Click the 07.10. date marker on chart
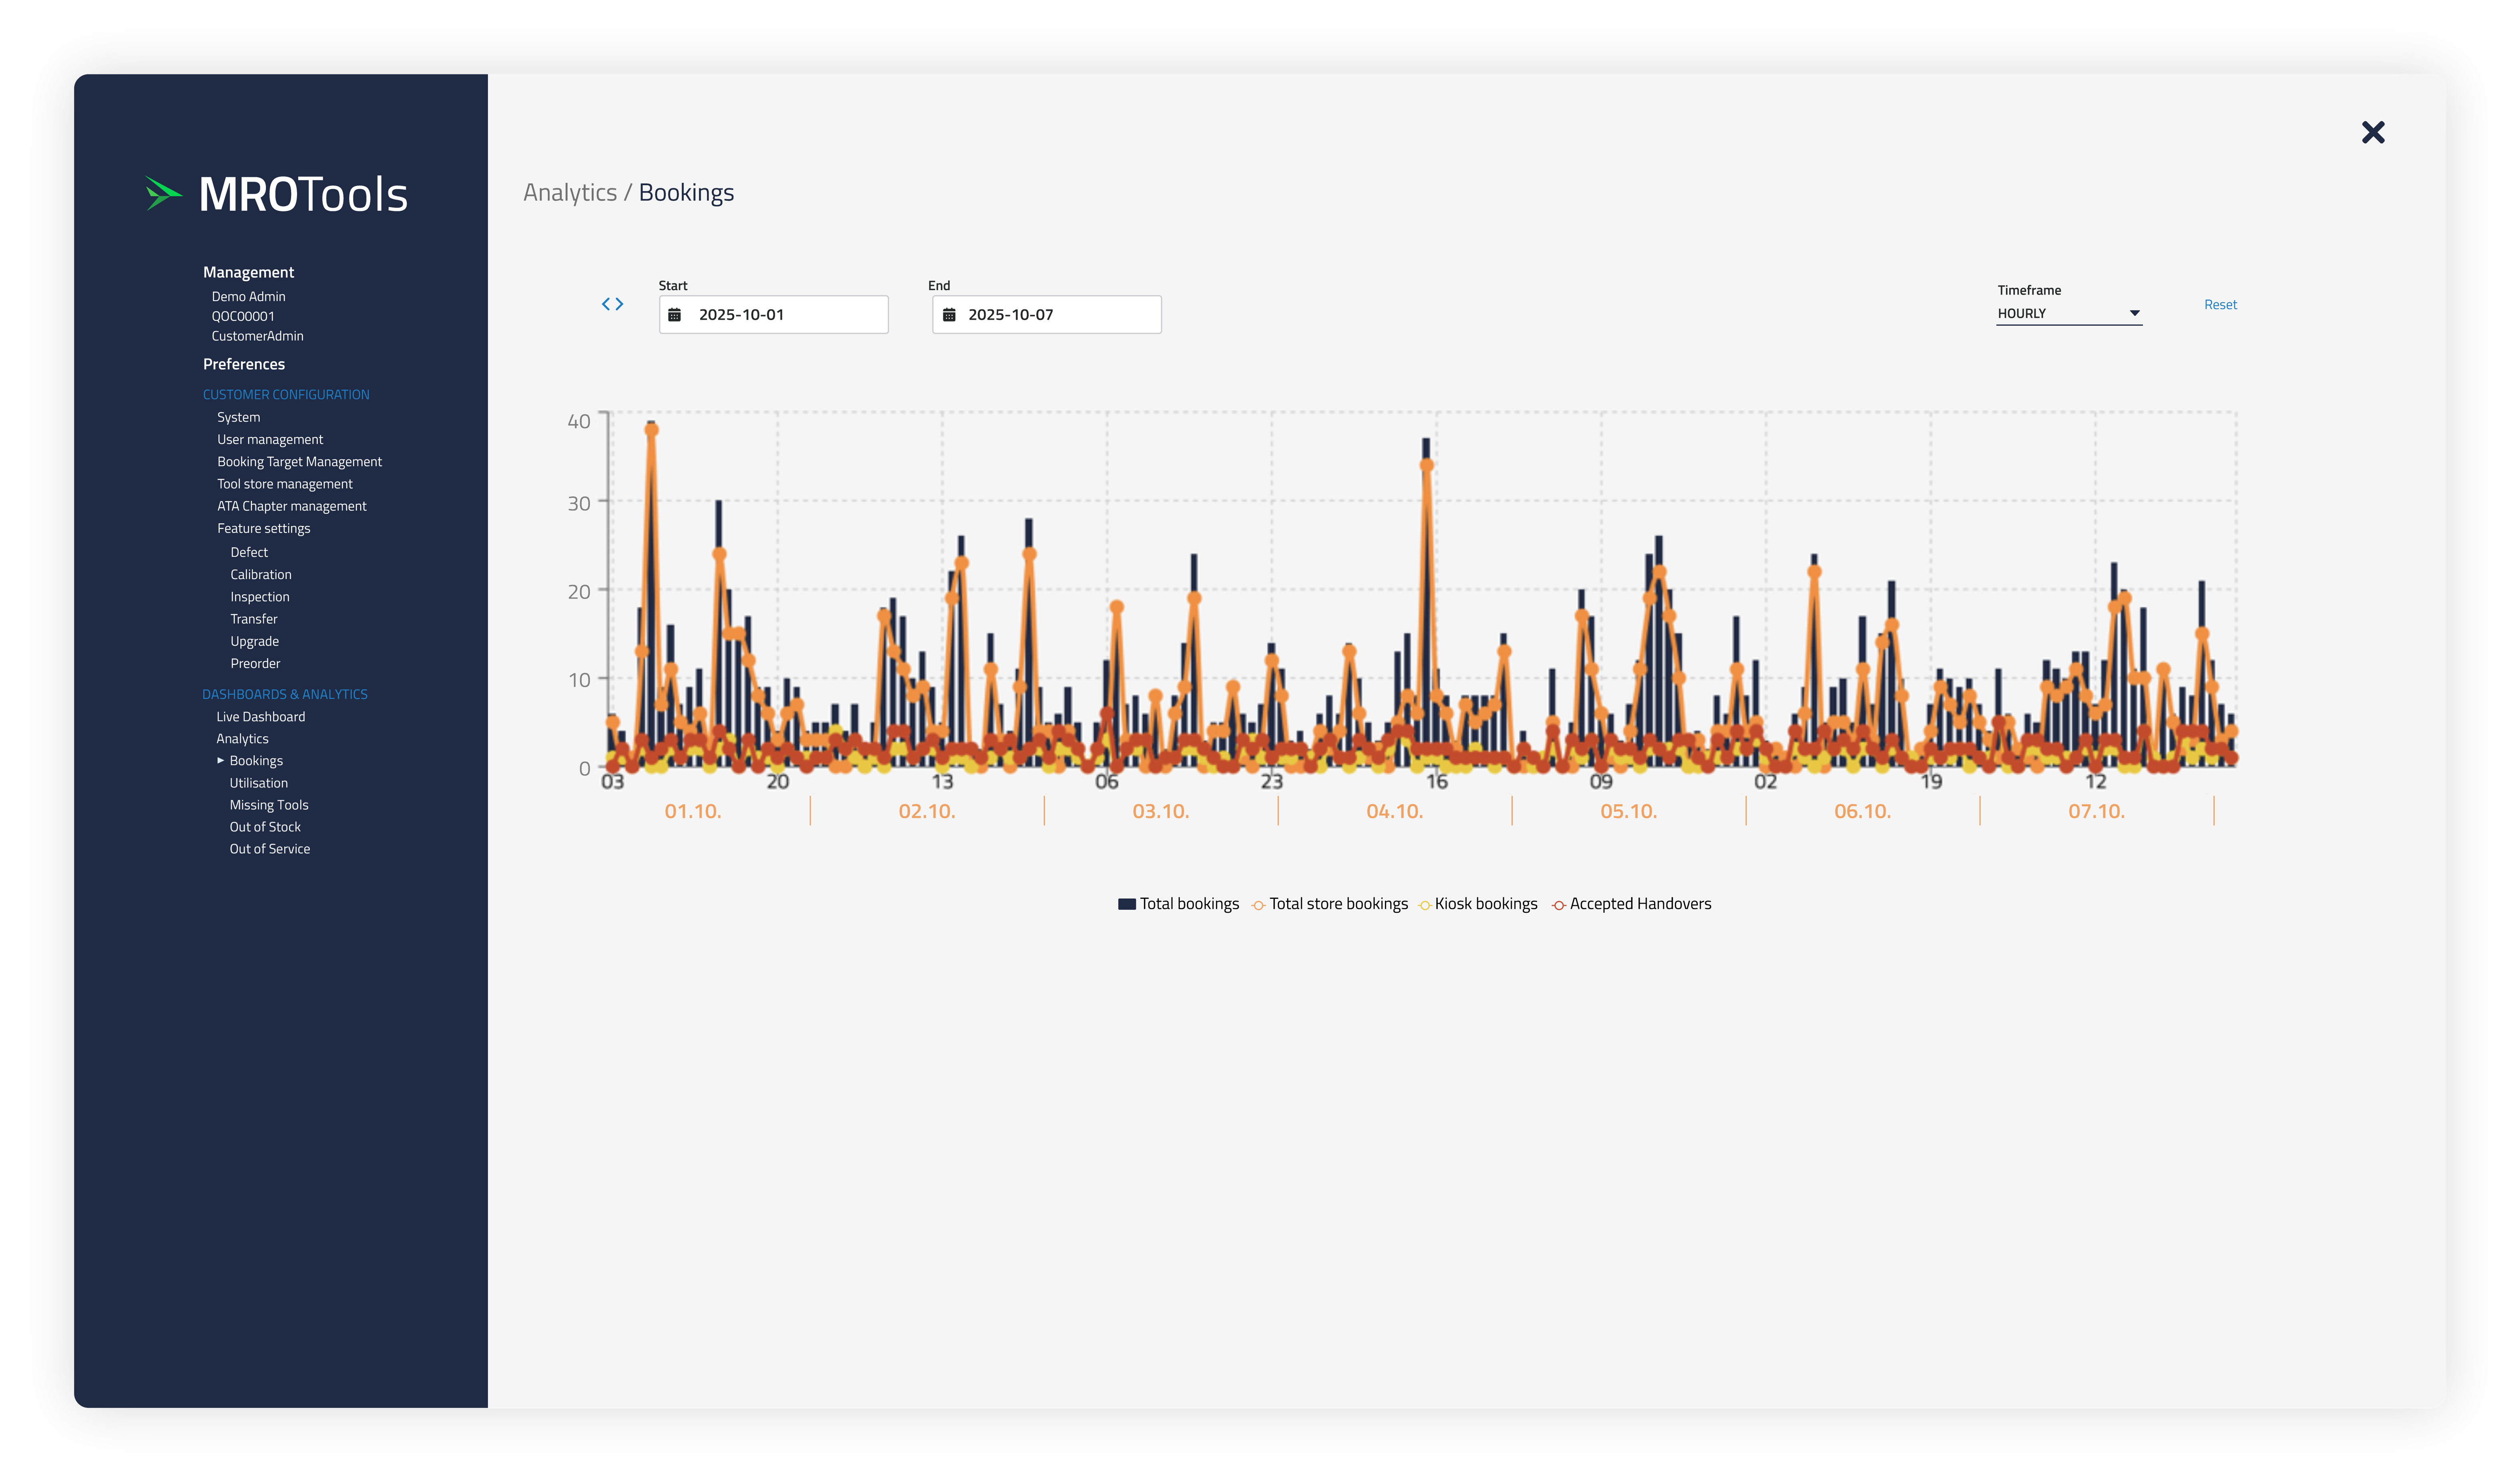This screenshot has height=1482, width=2520. pyautogui.click(x=2096, y=811)
